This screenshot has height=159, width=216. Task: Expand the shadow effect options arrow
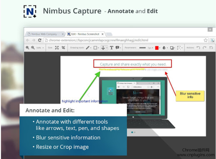tap(174, 48)
